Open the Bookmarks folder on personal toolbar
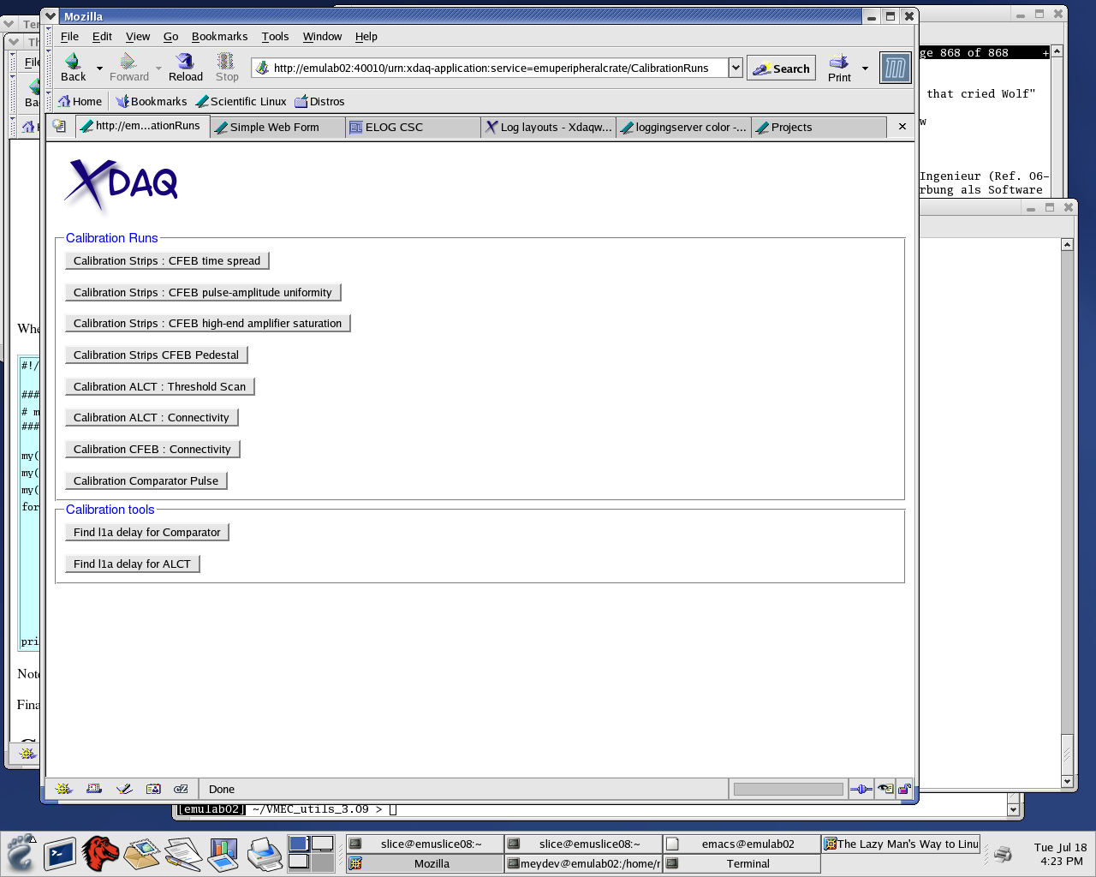 tap(151, 101)
